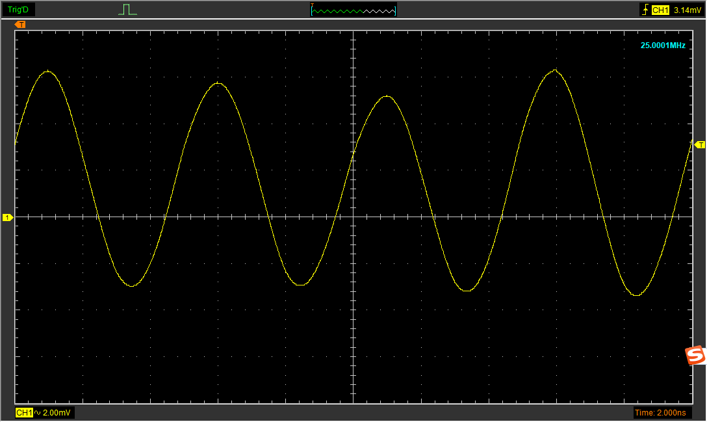Viewport: 707px width, 422px height.
Task: Click the orange horizontal trigger position marker
Action: [20, 24]
